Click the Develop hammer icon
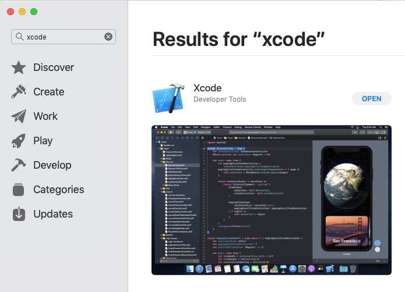This screenshot has width=405, height=292. tap(19, 165)
